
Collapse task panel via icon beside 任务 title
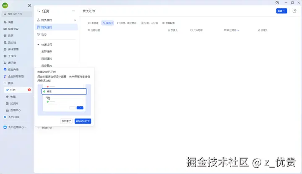(39, 11)
